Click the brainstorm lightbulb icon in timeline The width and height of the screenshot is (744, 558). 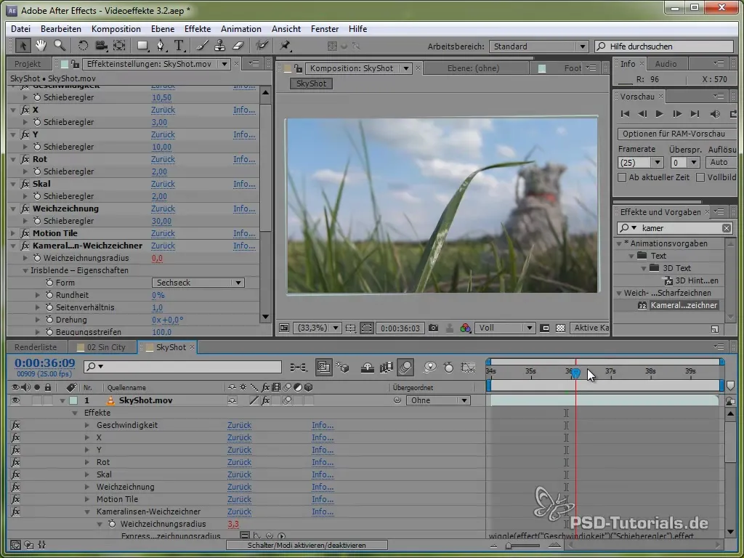[x=430, y=367]
